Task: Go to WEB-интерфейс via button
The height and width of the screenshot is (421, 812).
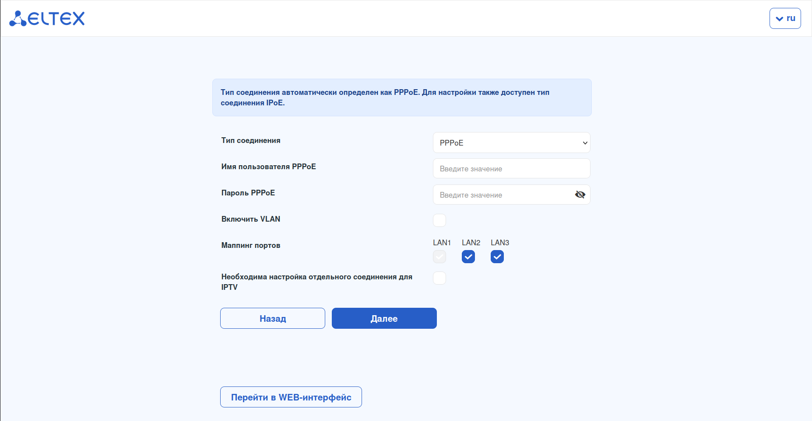Action: tap(291, 397)
